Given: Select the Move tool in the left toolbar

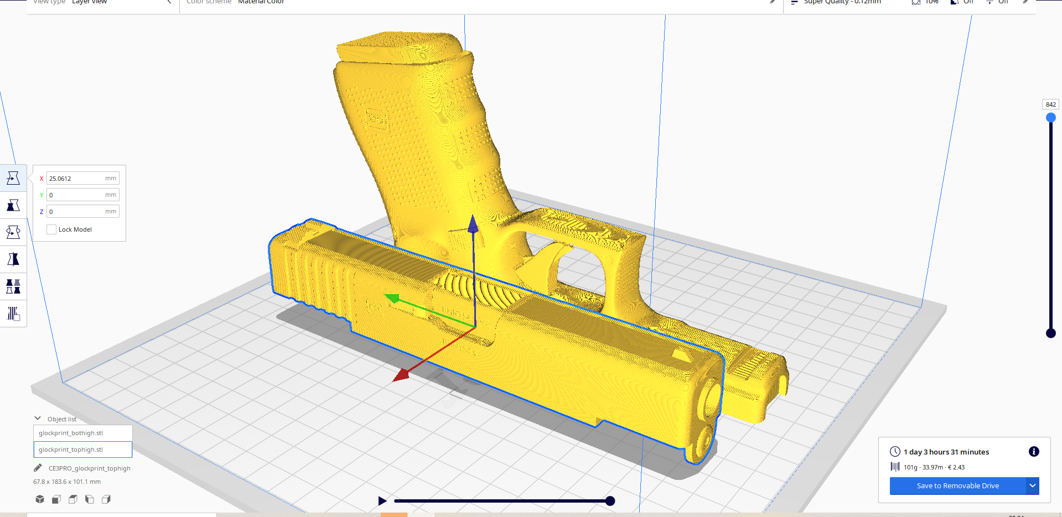Looking at the screenshot, I should coord(13,178).
